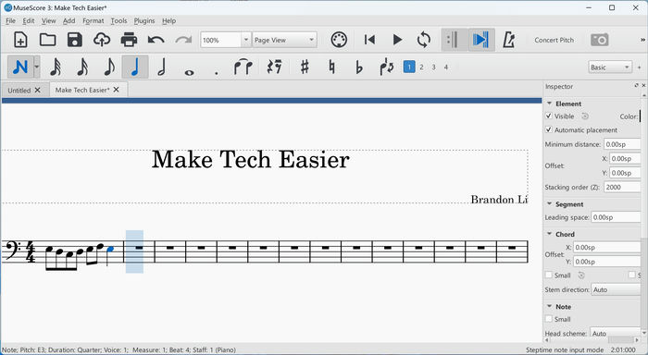
Task: Open the Page View dropdown
Action: click(285, 40)
